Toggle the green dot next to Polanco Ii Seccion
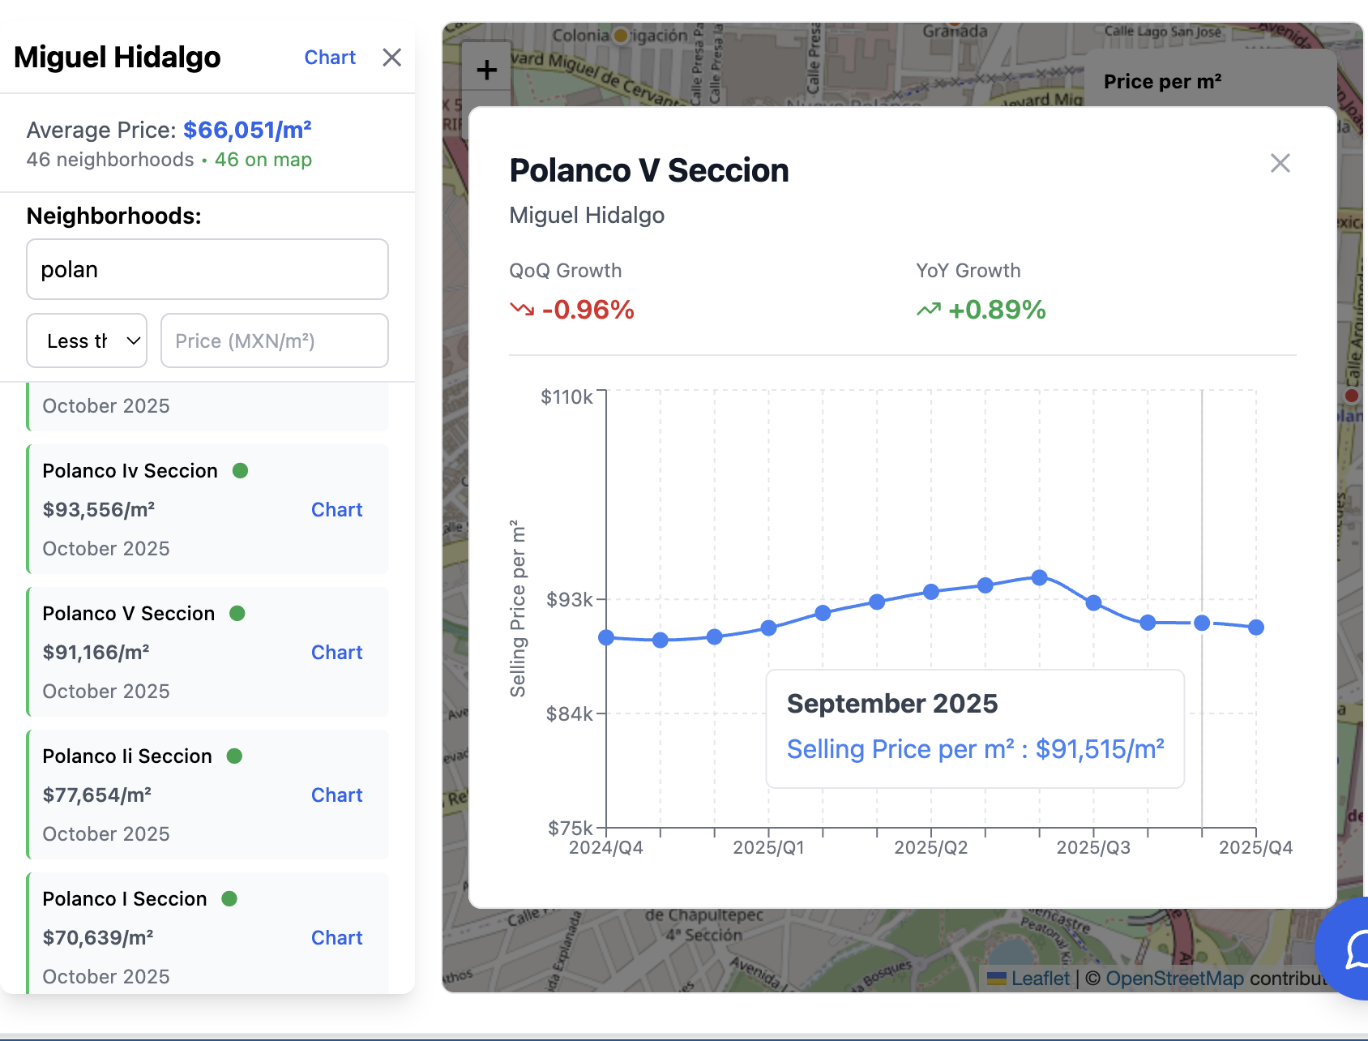Screen dimensions: 1368x1041 pos(234,756)
